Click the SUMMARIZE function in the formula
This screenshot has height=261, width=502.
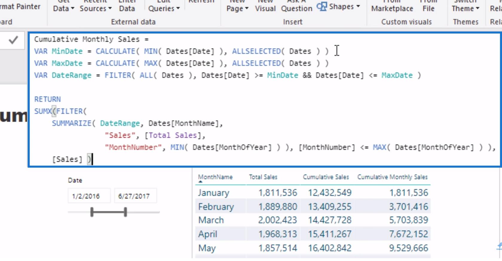[72, 123]
